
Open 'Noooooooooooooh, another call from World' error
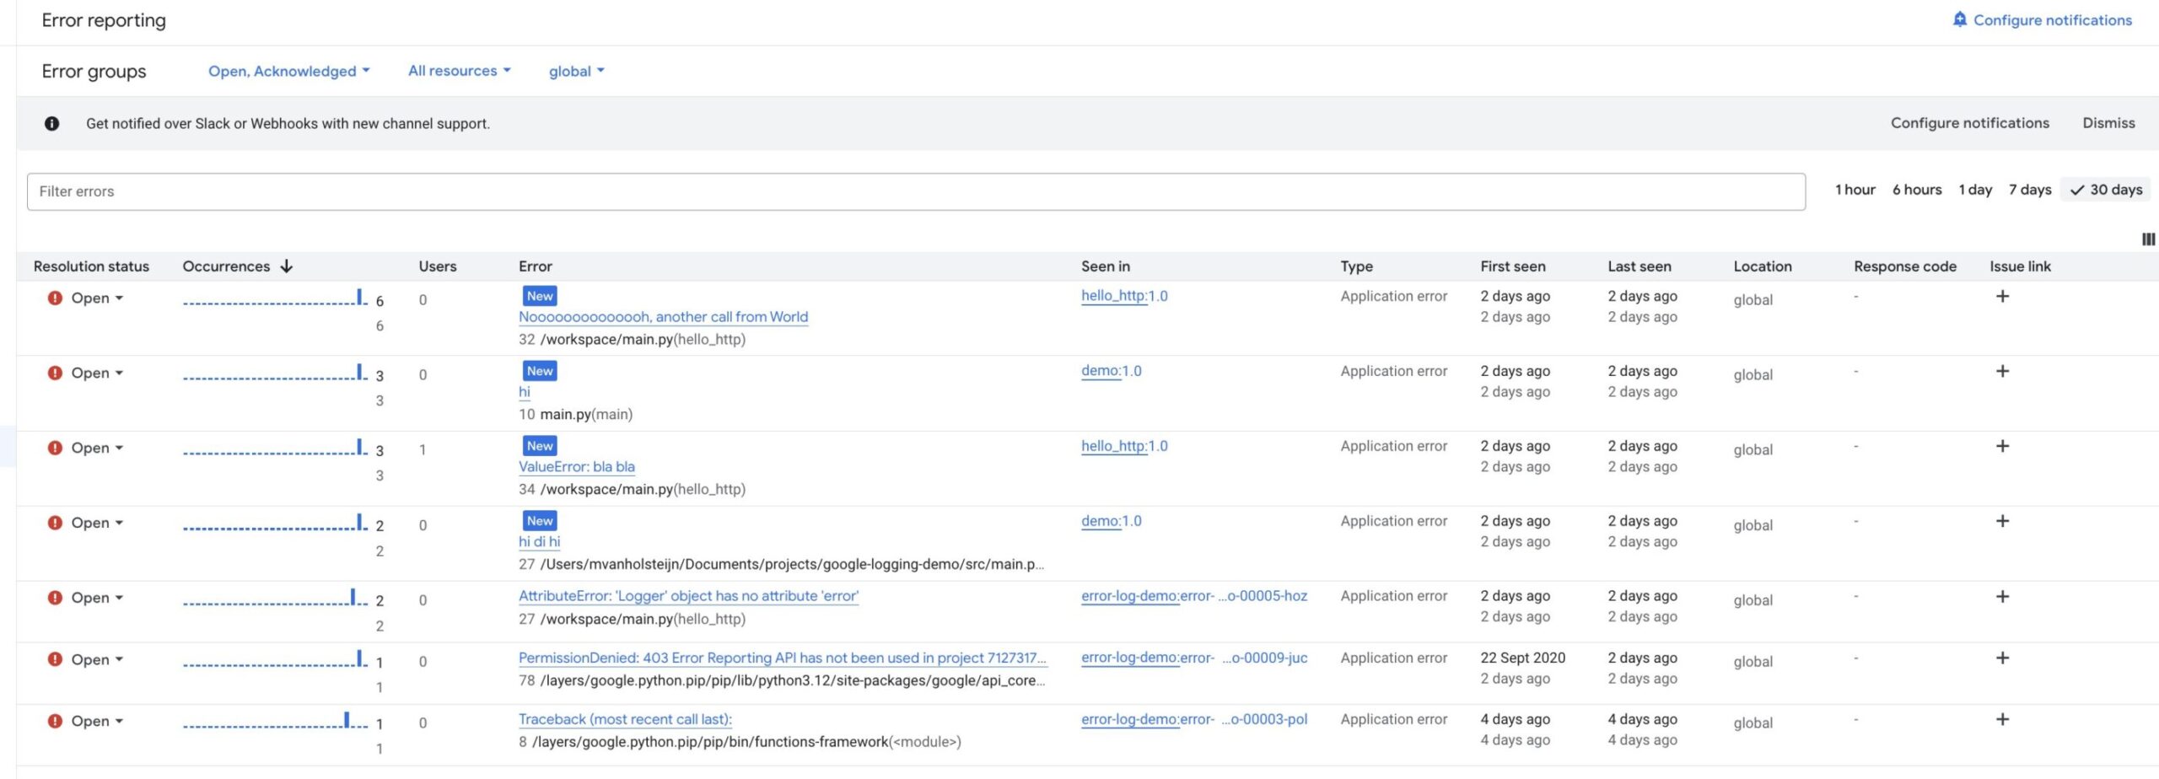(663, 317)
